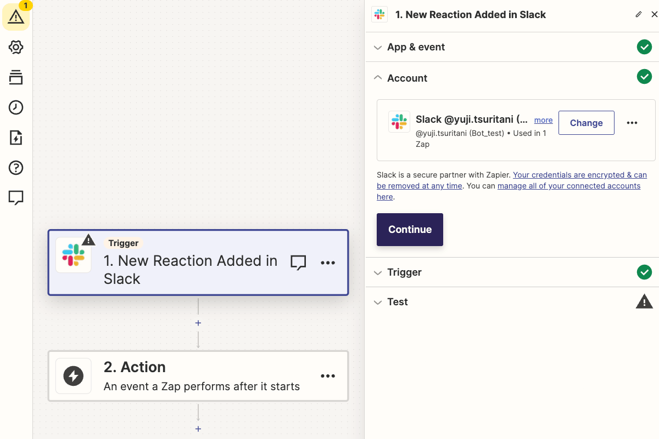
Task: Open the Versions stack icon in sidebar
Action: [16, 77]
